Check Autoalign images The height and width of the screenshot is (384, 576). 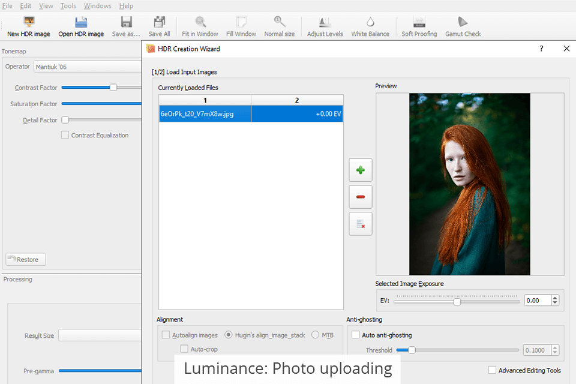(166, 335)
